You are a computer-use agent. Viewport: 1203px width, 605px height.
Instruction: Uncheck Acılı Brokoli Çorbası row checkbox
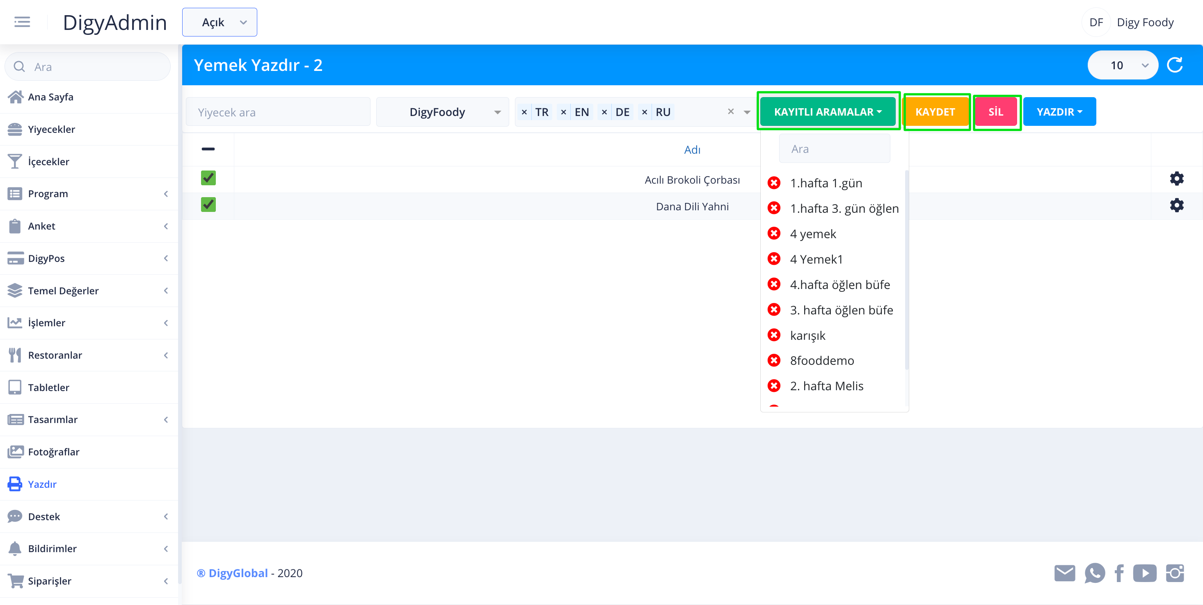point(208,178)
